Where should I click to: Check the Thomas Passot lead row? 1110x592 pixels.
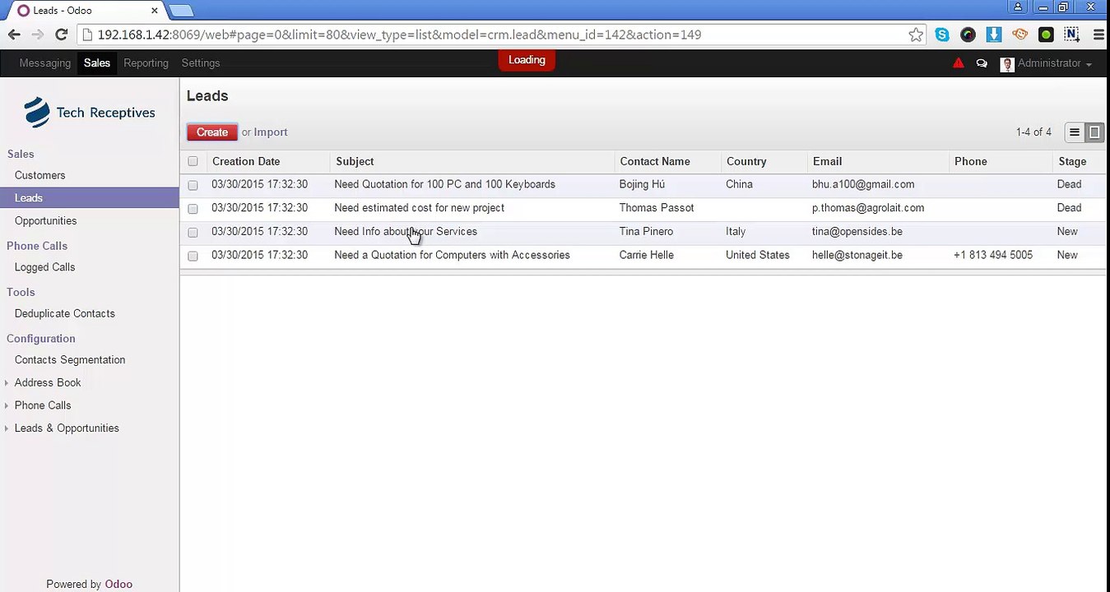click(x=193, y=209)
